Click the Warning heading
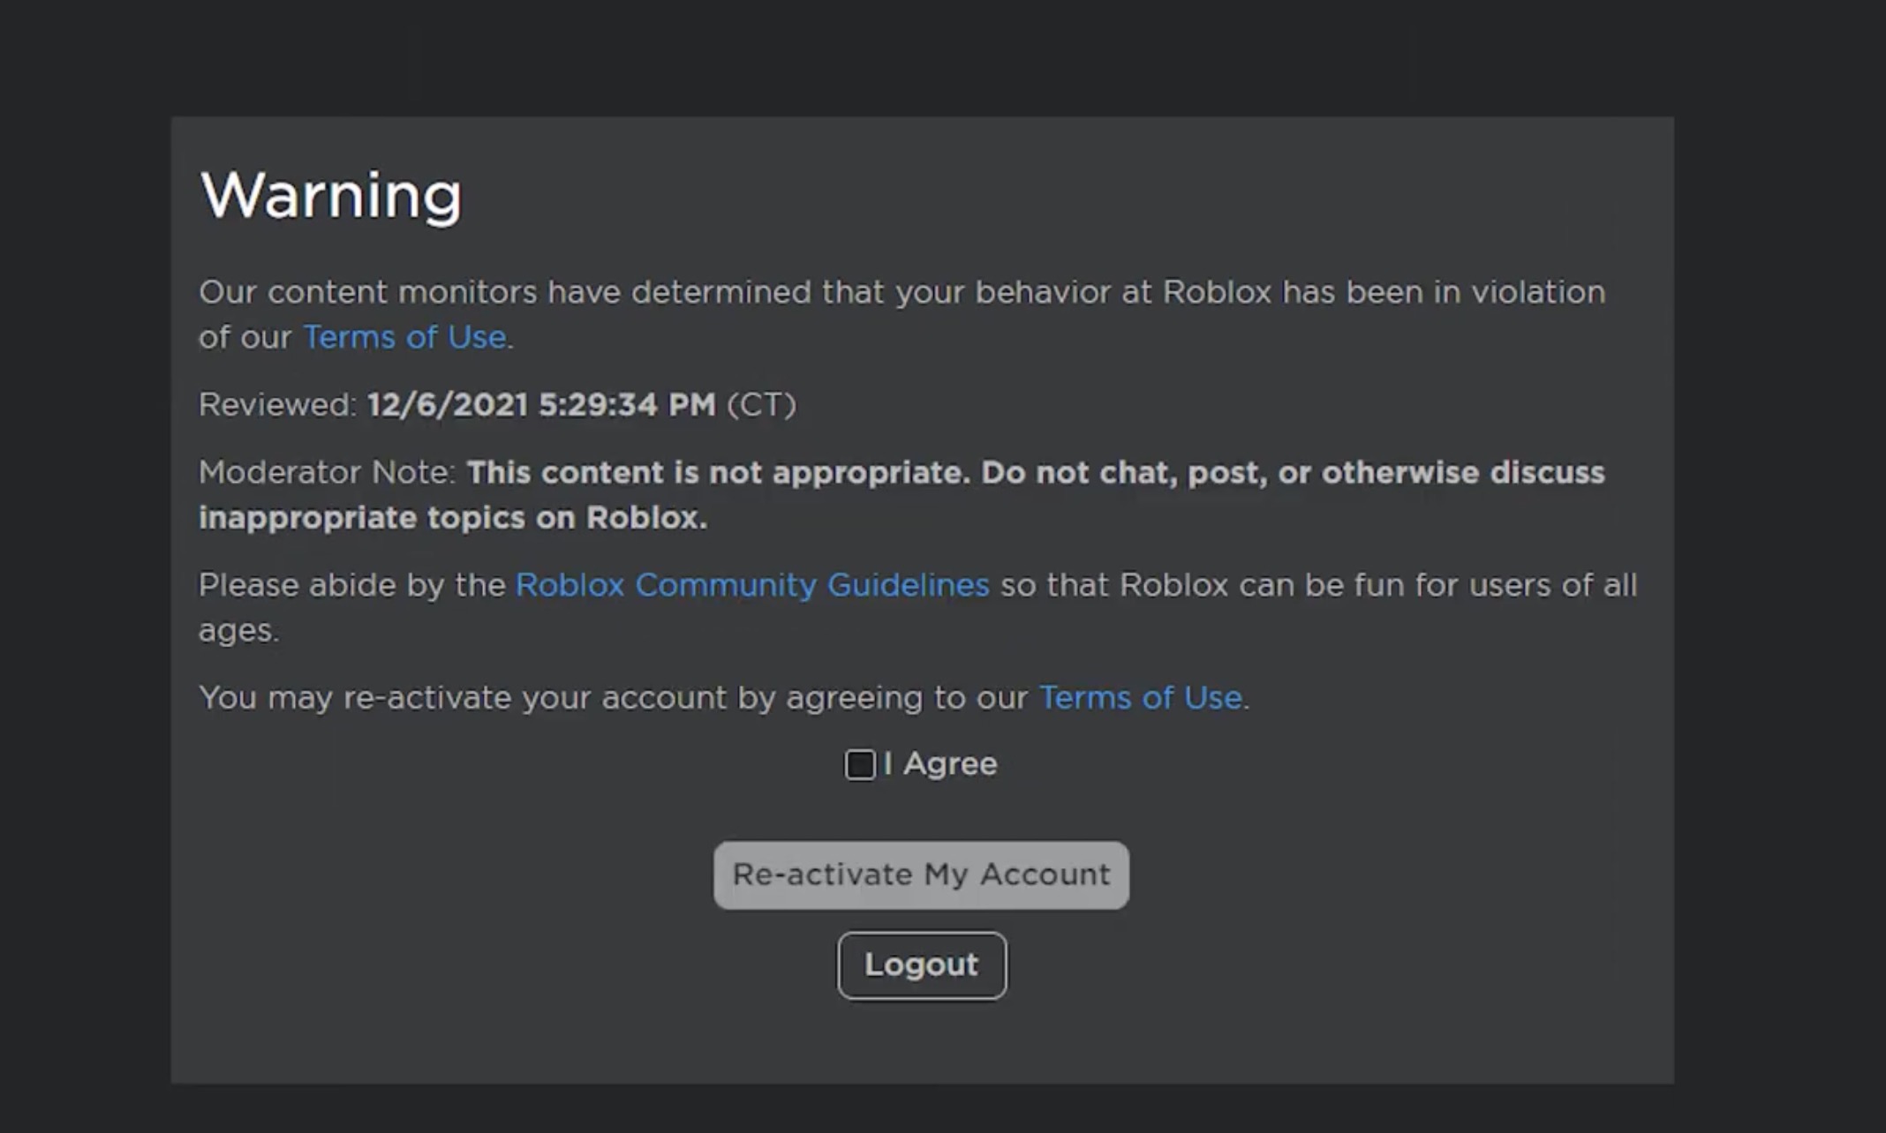The width and height of the screenshot is (1886, 1133). pyautogui.click(x=331, y=196)
